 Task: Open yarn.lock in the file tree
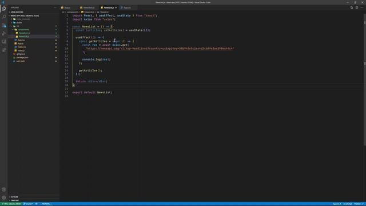[21, 61]
